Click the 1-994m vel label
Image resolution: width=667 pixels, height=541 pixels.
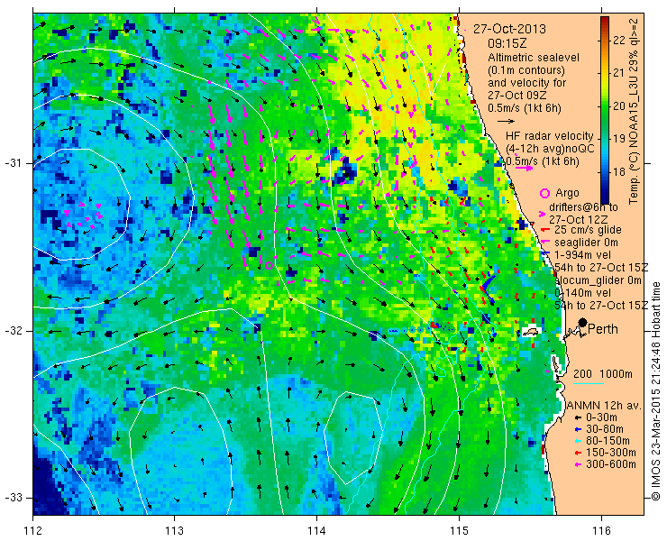(583, 255)
